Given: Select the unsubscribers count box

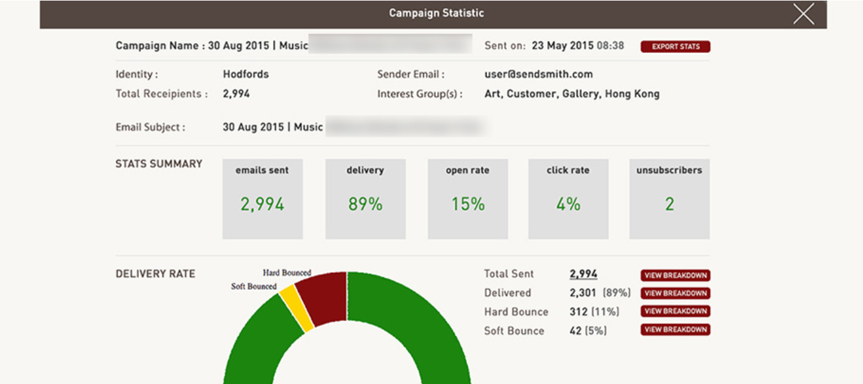Looking at the screenshot, I should [x=670, y=198].
